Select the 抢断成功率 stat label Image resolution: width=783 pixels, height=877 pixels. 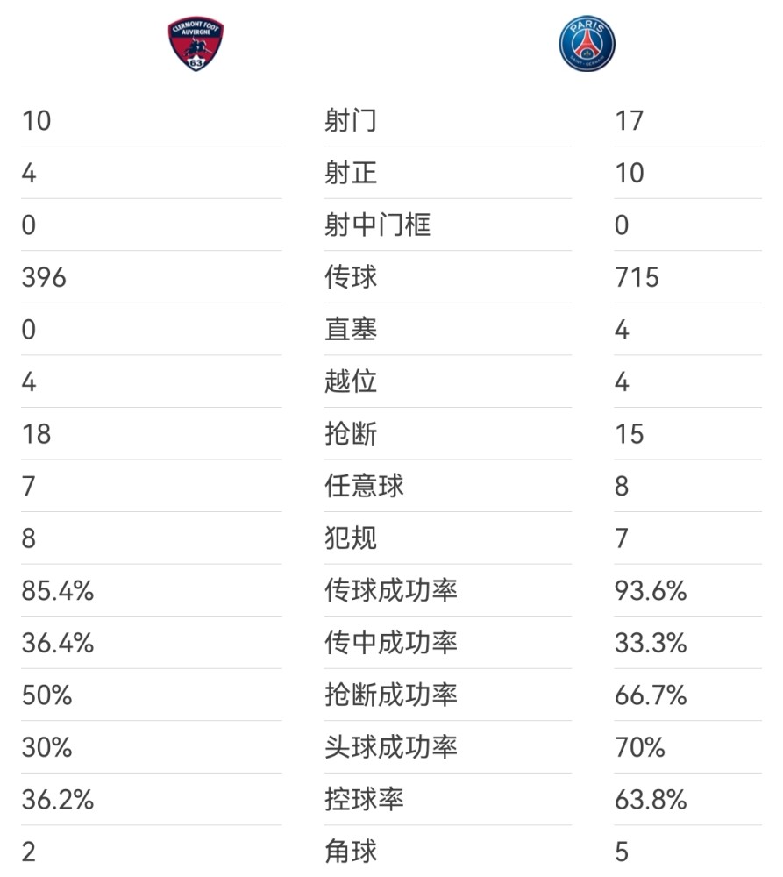(x=391, y=695)
